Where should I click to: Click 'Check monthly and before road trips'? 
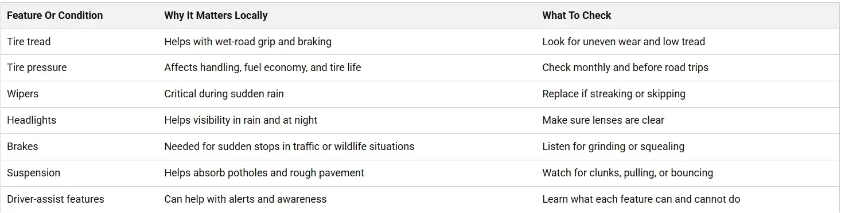(x=625, y=68)
